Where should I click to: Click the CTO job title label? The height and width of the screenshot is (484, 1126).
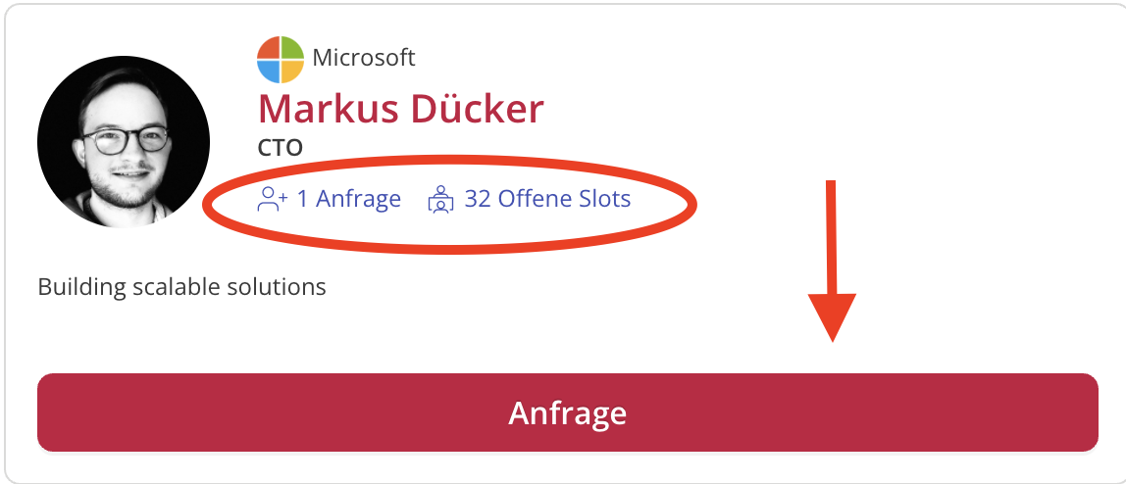(281, 148)
